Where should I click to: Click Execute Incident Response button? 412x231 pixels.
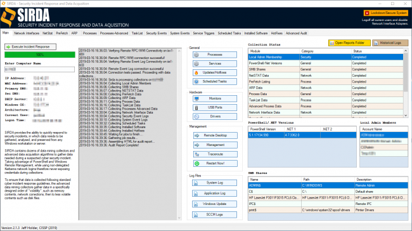coord(30,47)
